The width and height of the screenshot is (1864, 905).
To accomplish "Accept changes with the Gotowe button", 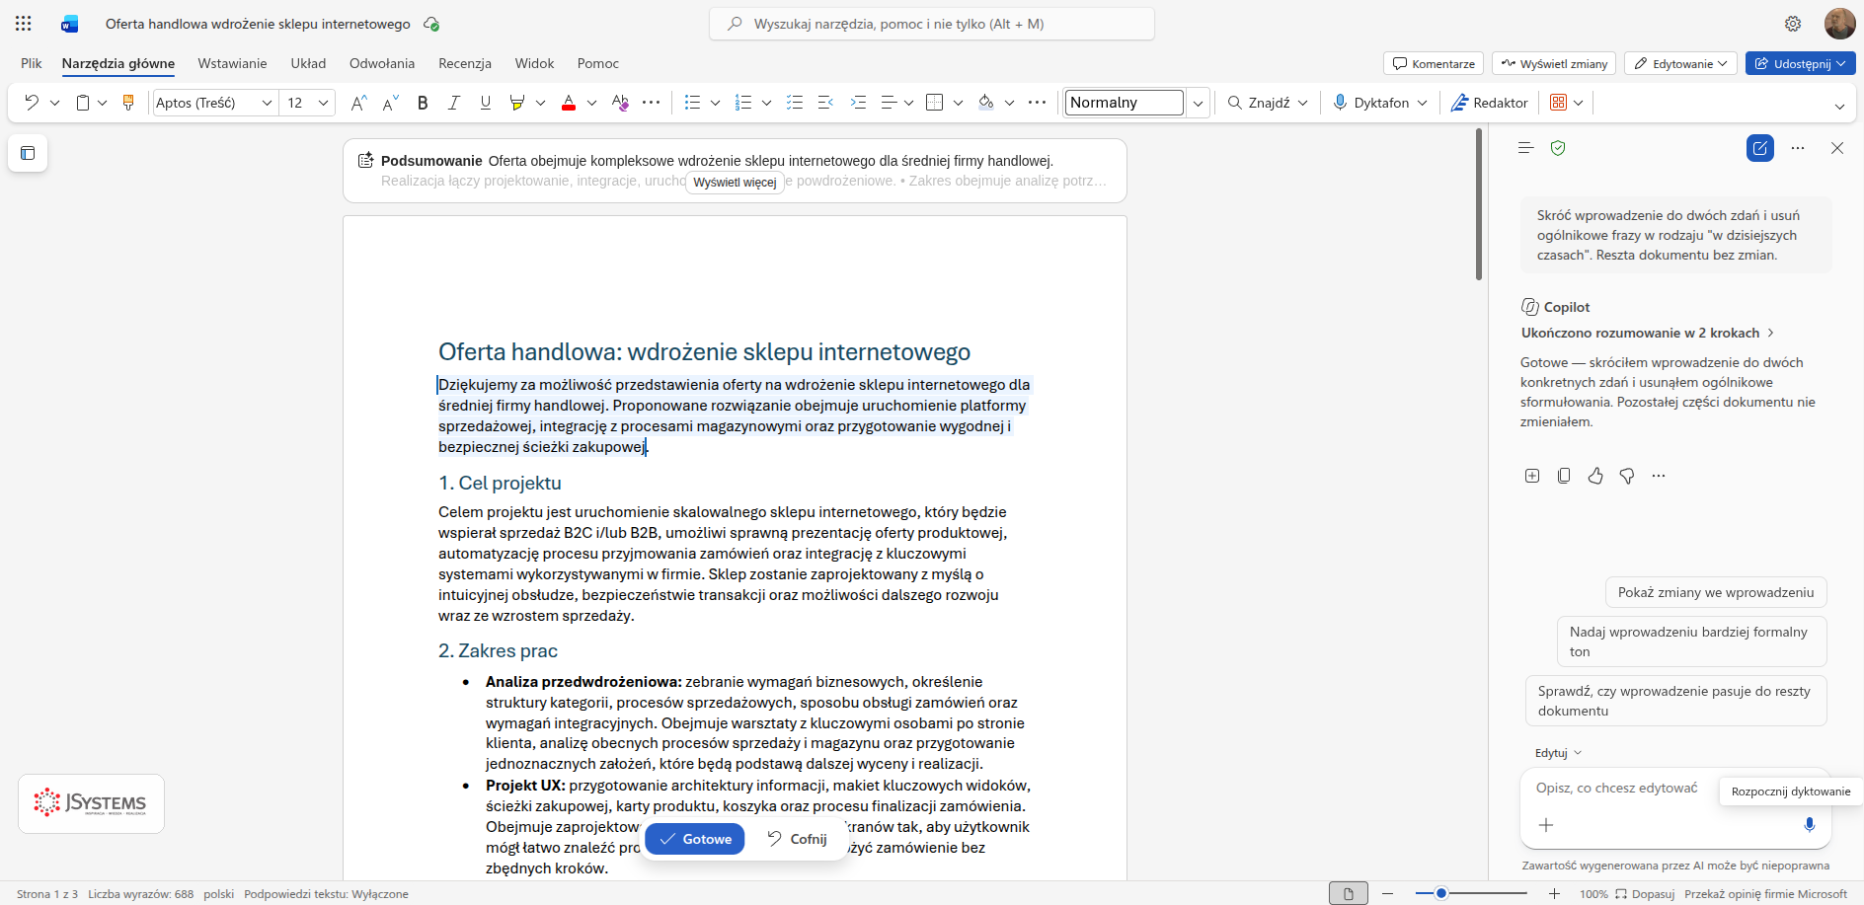I will click(x=695, y=839).
